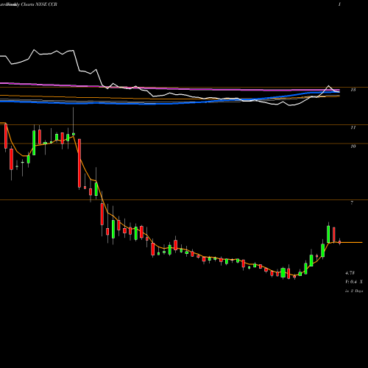The height and width of the screenshot is (368, 368).
Task: Click the 'in 2 Days' label
Action: pyautogui.click(x=354, y=291)
